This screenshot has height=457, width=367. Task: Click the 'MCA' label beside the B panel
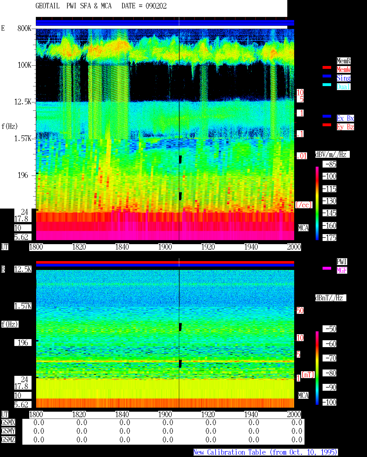tap(303, 395)
